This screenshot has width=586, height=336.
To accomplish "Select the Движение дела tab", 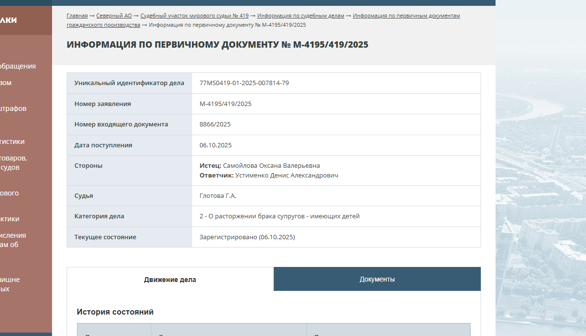I will [170, 280].
